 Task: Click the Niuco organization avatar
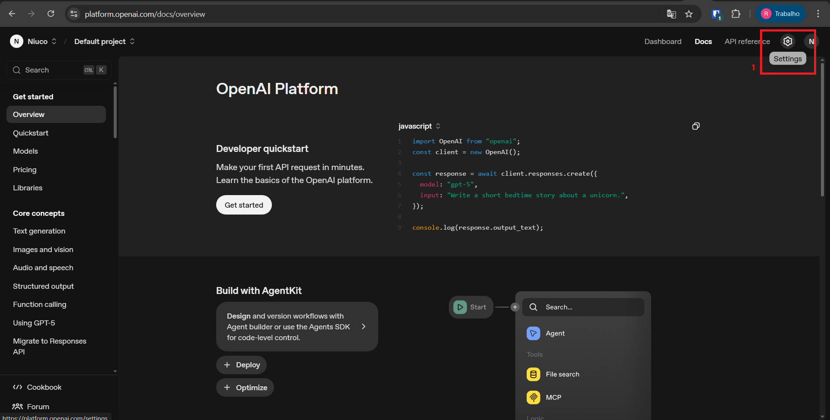[16, 41]
